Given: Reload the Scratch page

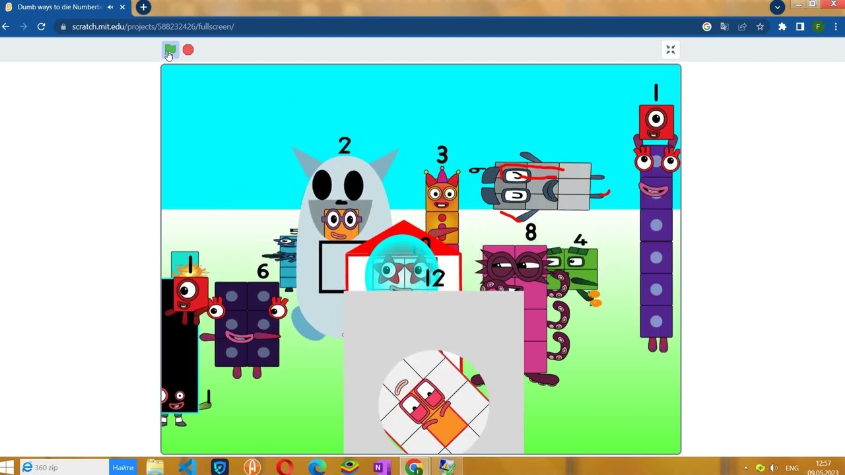Looking at the screenshot, I should pyautogui.click(x=41, y=26).
